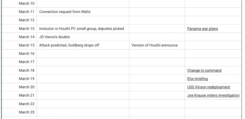
Task: Click the March 18 date cell
Action: coord(19,70)
